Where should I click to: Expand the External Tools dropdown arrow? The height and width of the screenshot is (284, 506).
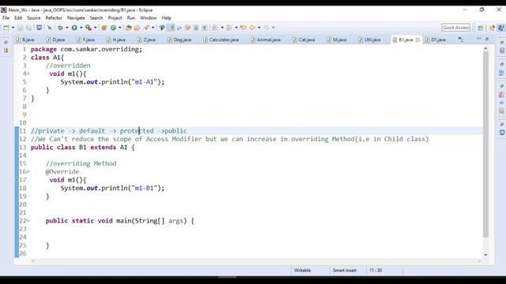click(95, 28)
